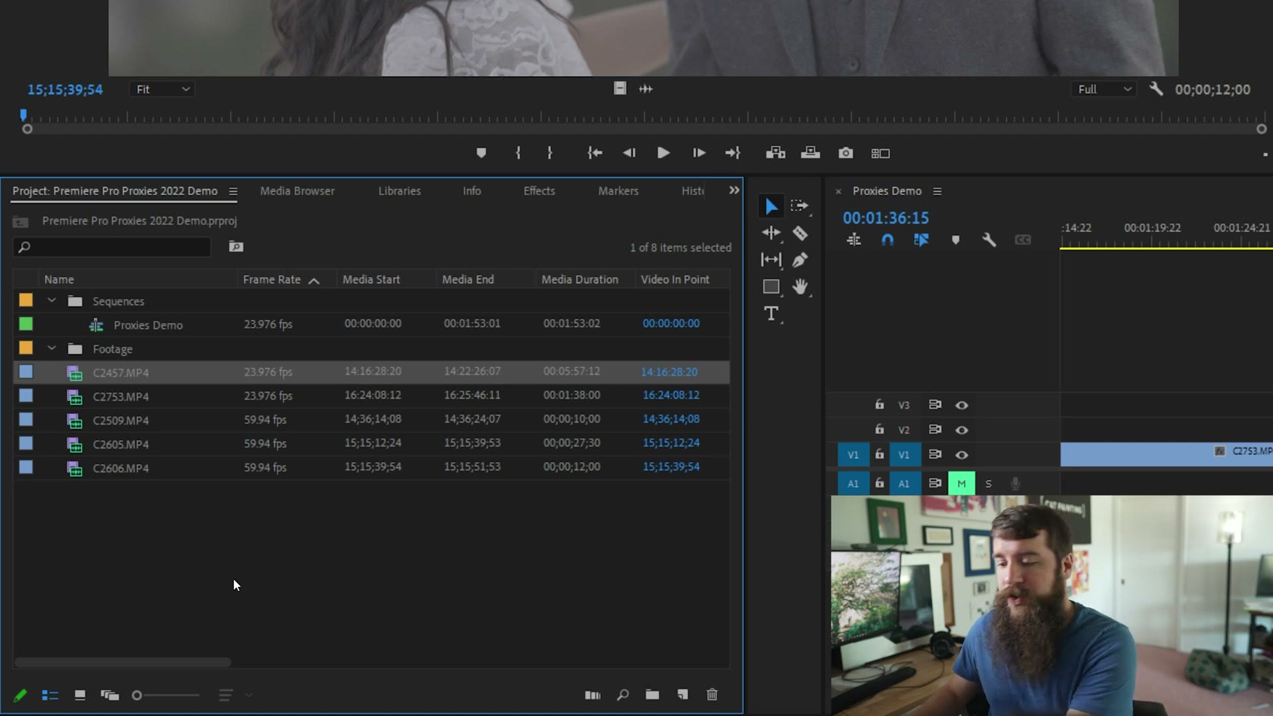1273x716 pixels.
Task: Select the Pen tool
Action: point(800,260)
